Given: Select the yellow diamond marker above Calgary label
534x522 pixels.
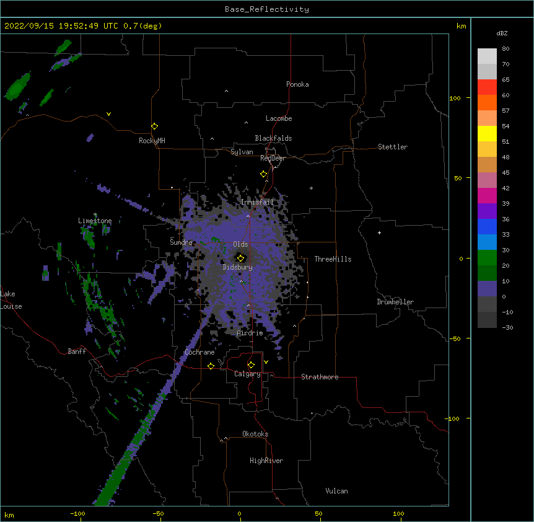Looking at the screenshot, I should (x=251, y=365).
